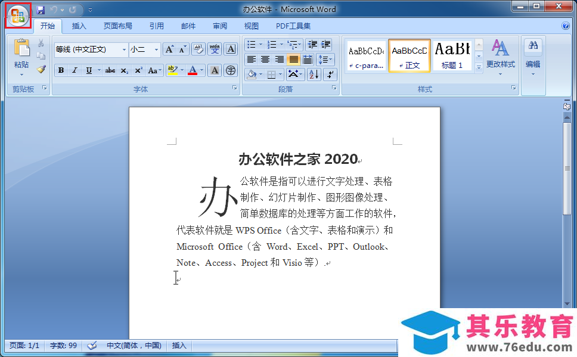Click the spelling check status icon
Screen dimensions: 577x357
[x=92, y=345]
